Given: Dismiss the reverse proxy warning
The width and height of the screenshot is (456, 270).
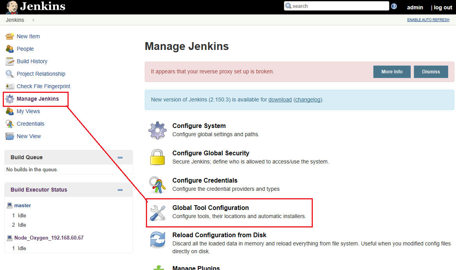Looking at the screenshot, I should click(431, 72).
